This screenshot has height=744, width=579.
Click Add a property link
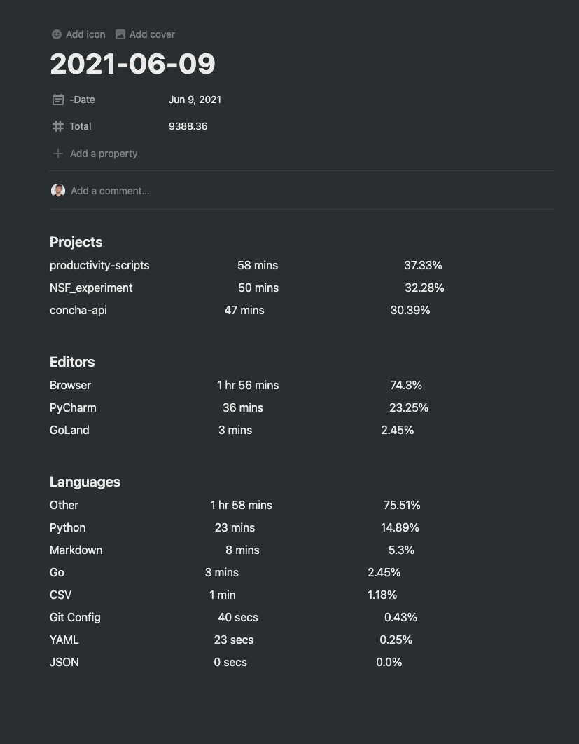tap(104, 154)
